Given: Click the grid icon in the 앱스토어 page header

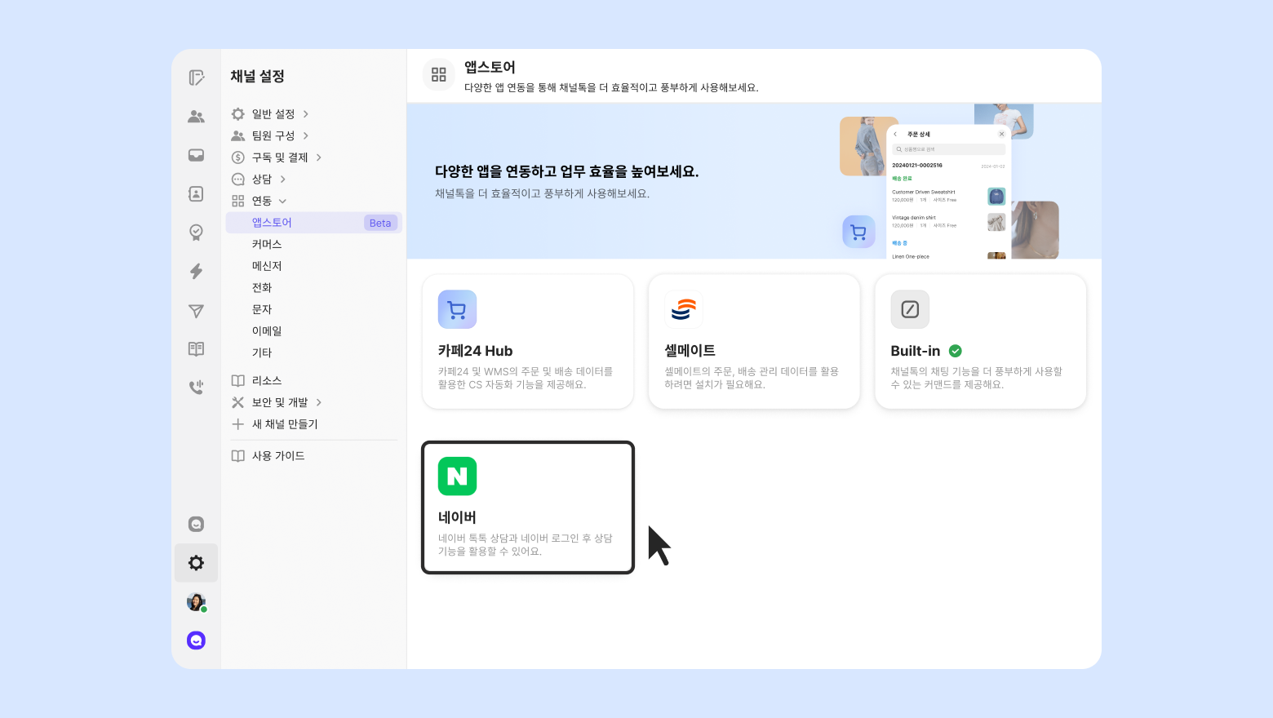Looking at the screenshot, I should click(x=439, y=75).
